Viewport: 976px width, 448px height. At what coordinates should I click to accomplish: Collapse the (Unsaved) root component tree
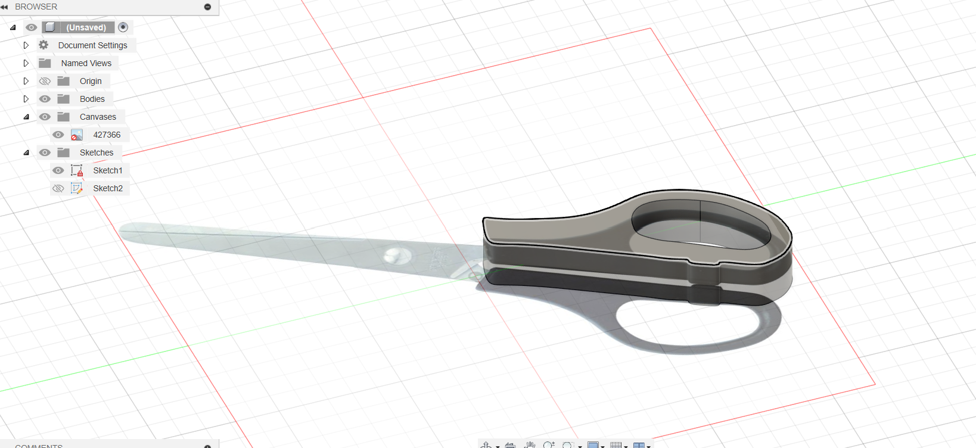[x=13, y=27]
